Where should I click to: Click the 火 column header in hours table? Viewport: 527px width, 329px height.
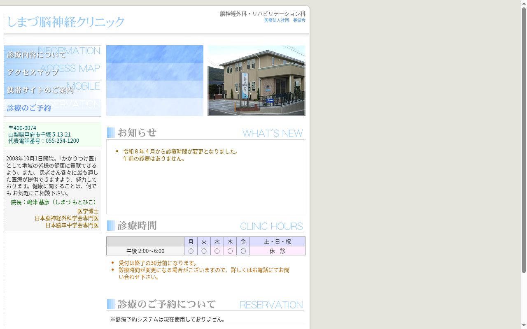[x=204, y=242]
